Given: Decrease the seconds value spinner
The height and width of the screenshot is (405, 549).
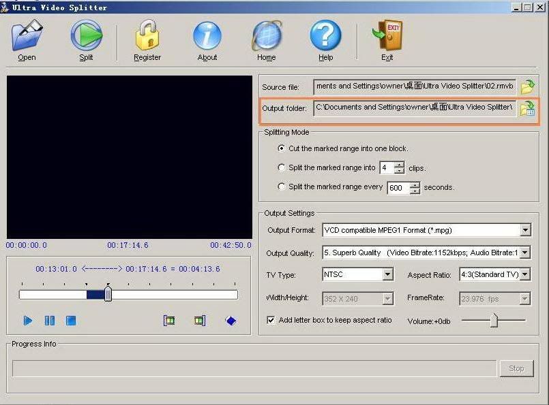Looking at the screenshot, I should [x=415, y=191].
